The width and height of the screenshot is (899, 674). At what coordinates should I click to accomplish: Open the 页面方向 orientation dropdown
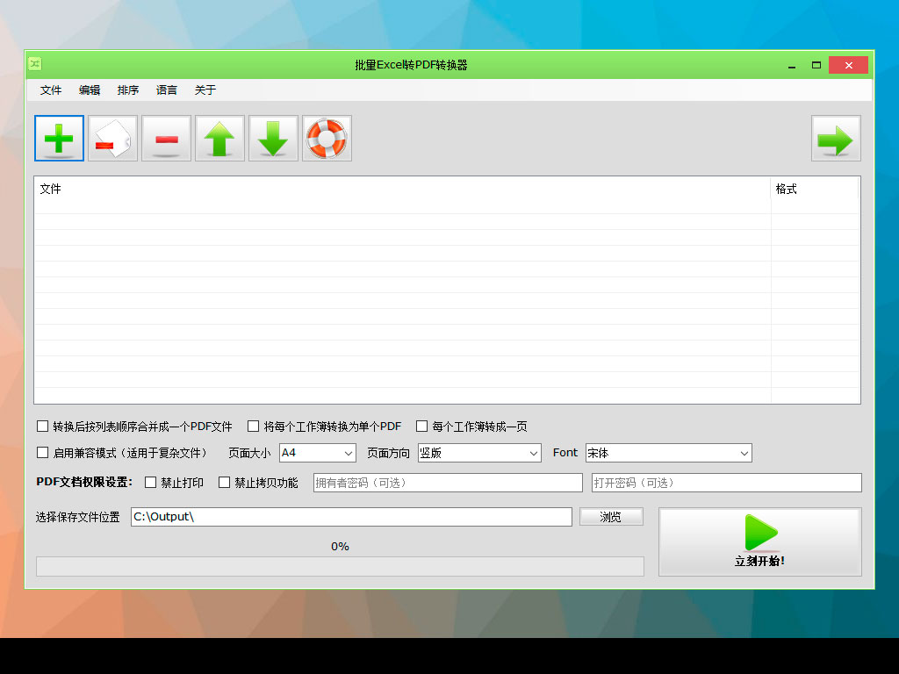478,453
